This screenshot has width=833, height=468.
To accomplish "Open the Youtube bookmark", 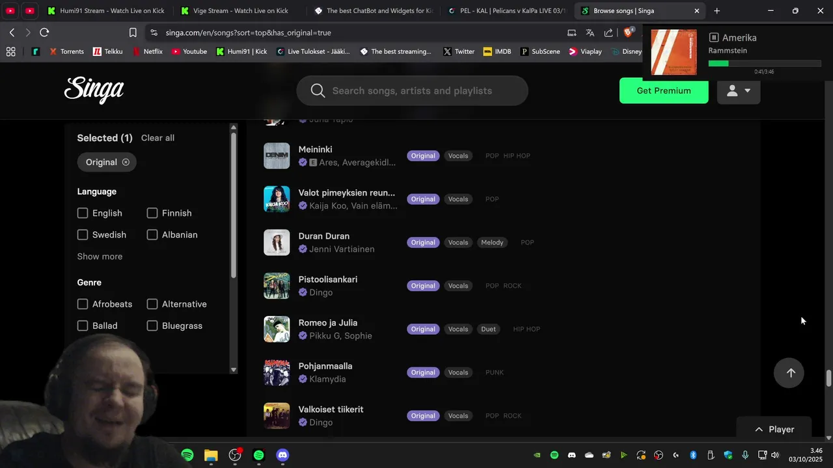I will (x=189, y=51).
